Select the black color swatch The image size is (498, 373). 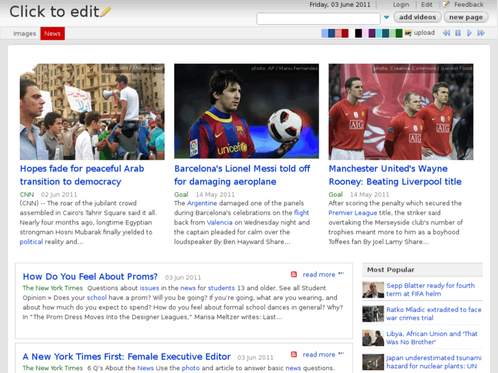point(358,33)
